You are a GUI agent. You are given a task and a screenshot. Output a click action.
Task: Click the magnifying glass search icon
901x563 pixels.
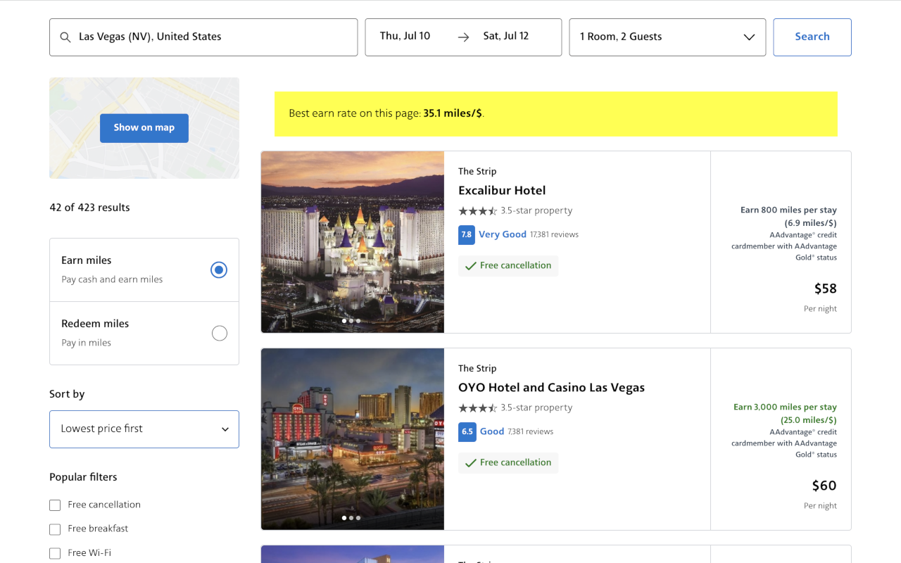[x=65, y=37]
